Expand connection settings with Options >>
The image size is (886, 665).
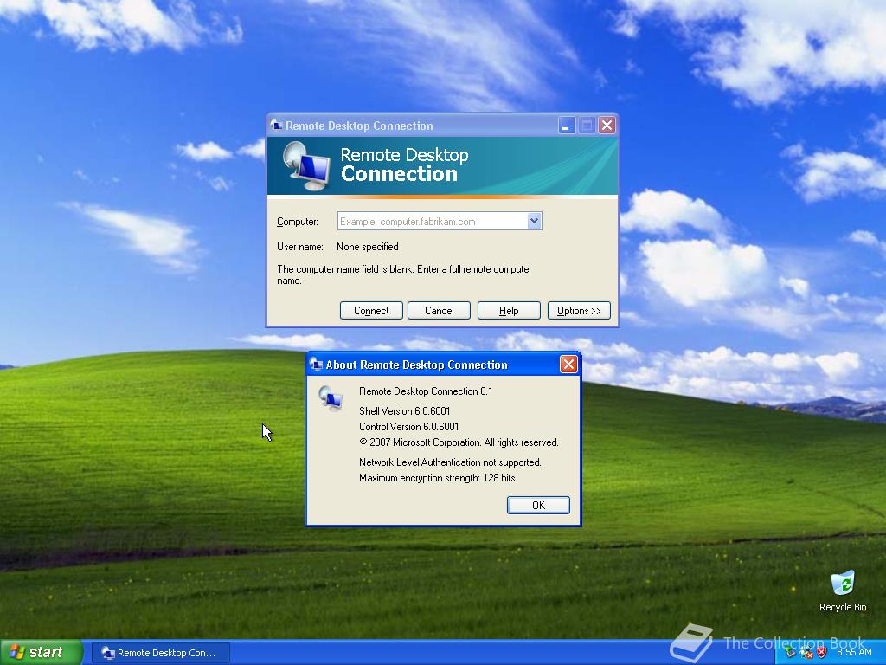pos(579,311)
